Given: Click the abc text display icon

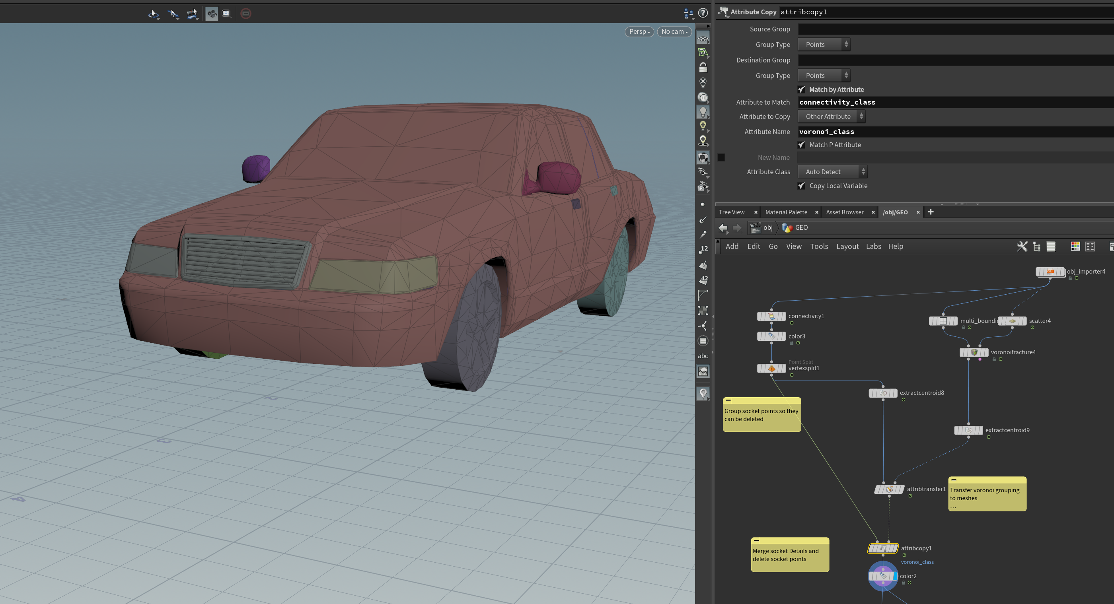Looking at the screenshot, I should coord(703,356).
